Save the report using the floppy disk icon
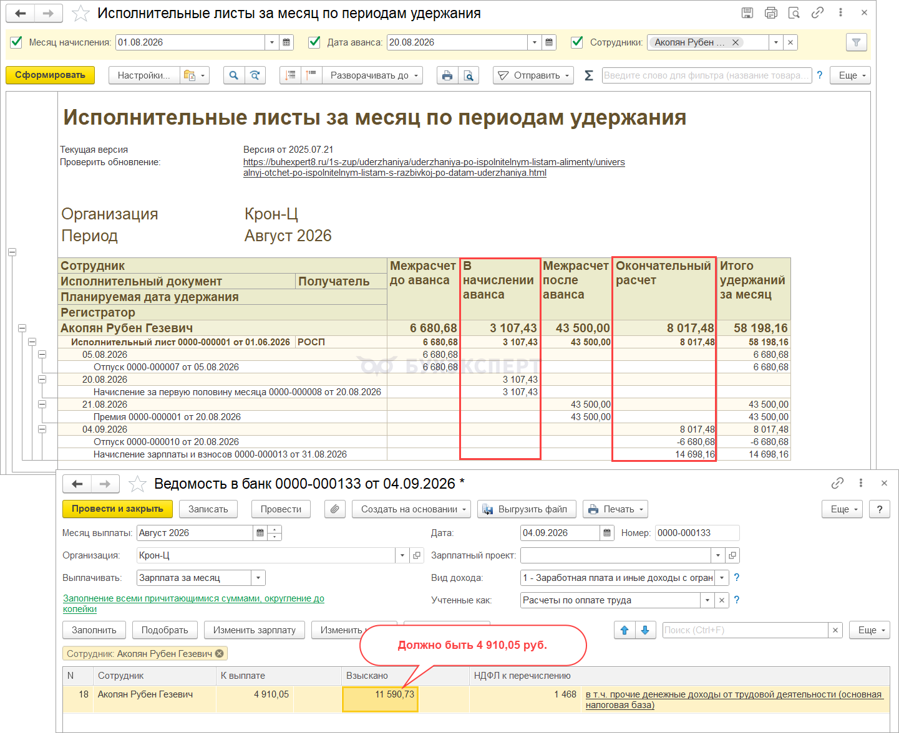Image resolution: width=899 pixels, height=733 pixels. (x=747, y=12)
